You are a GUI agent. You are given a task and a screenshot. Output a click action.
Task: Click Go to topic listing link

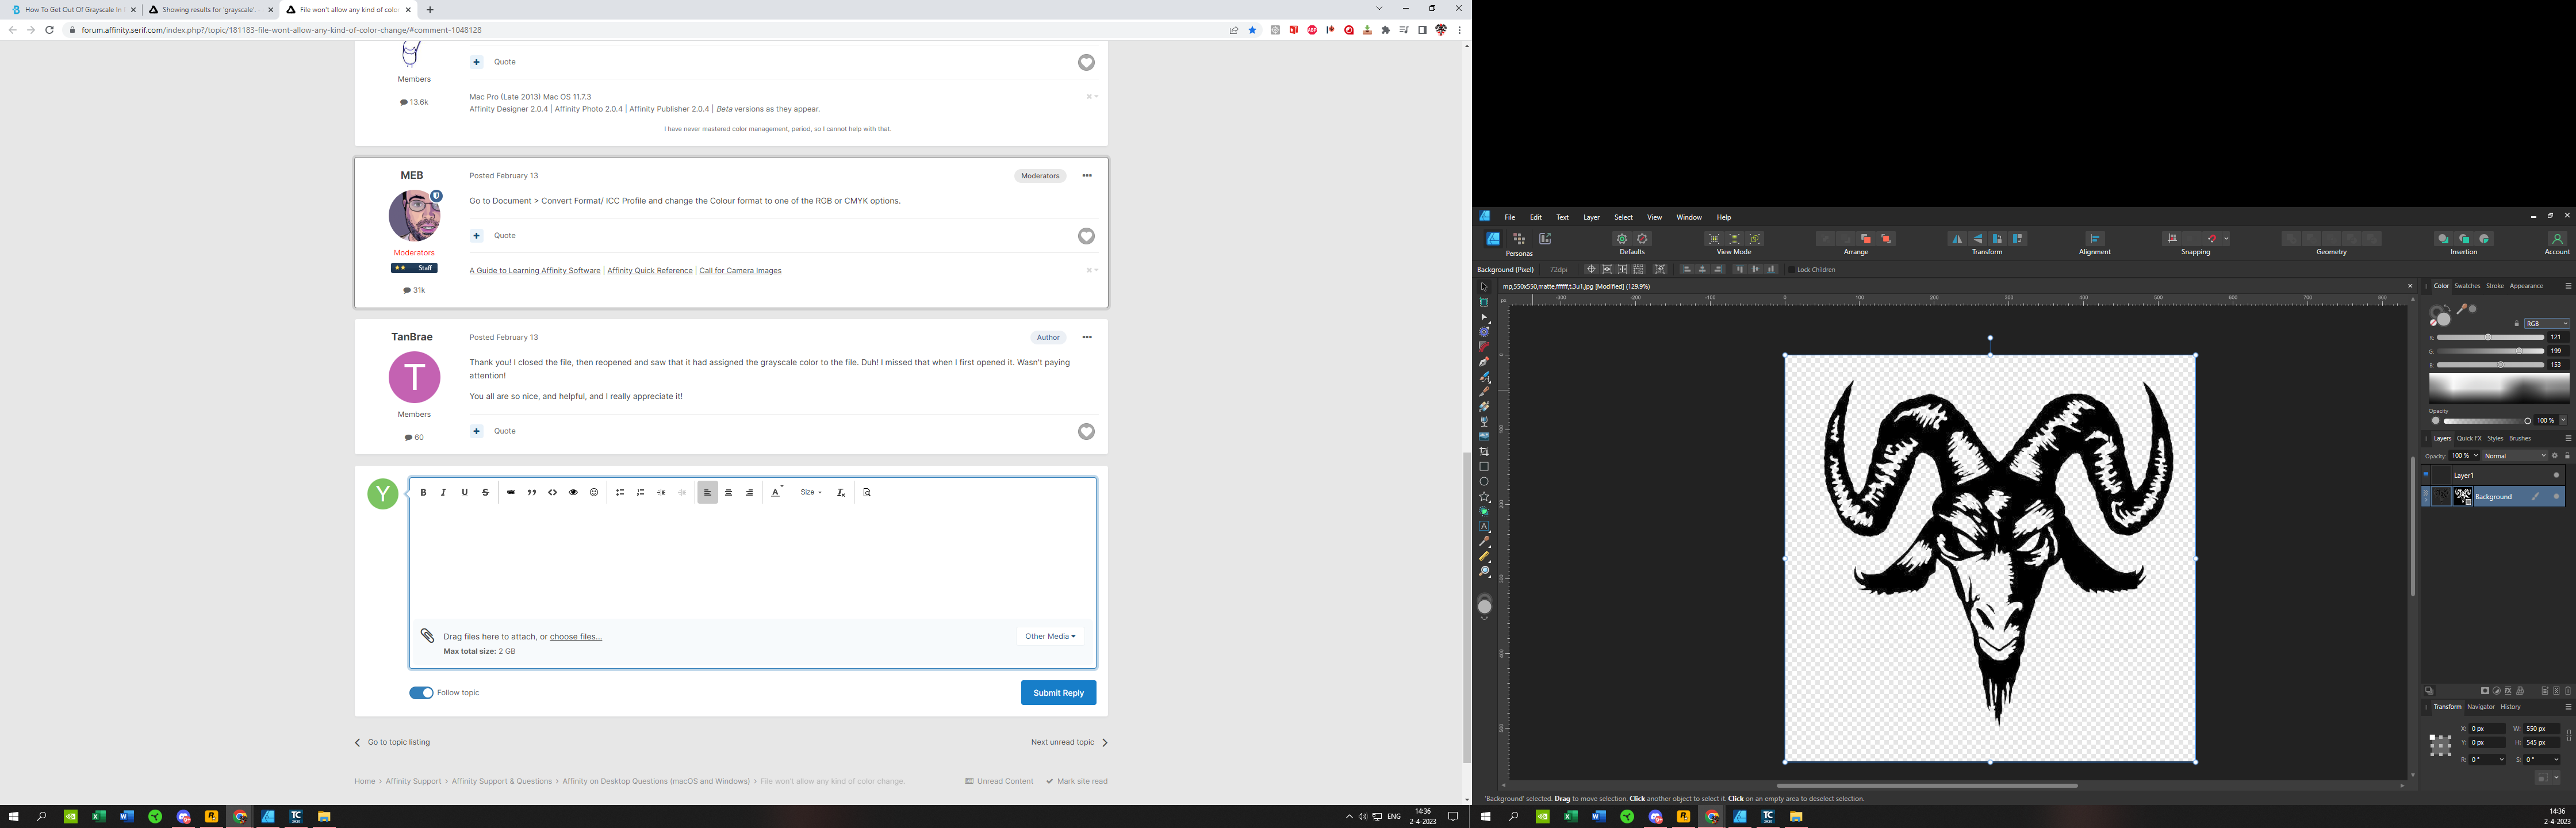[398, 743]
